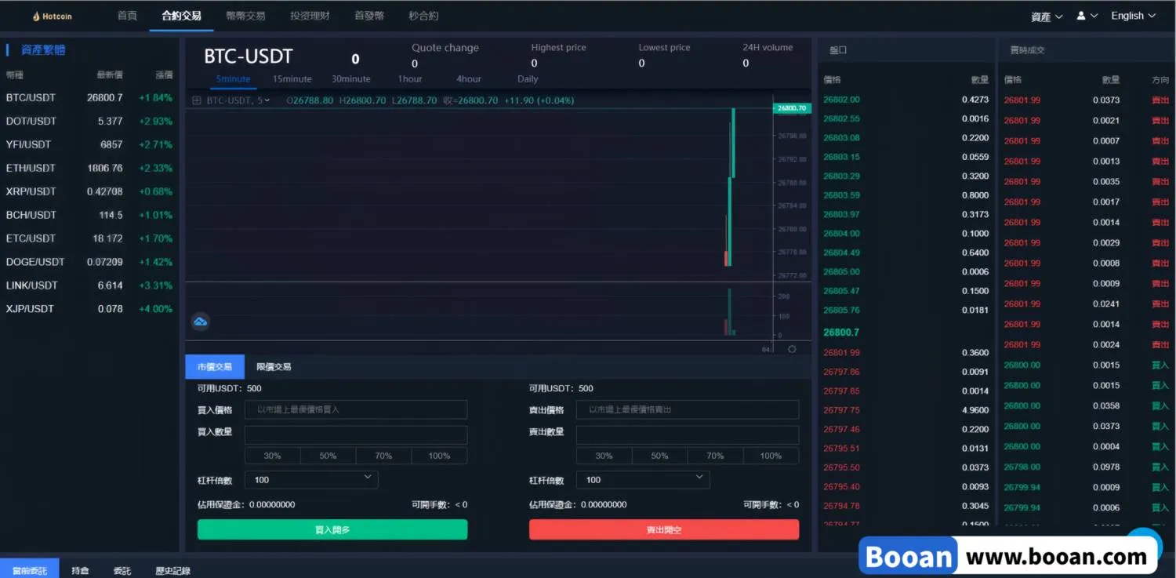Choose the Daily chart timeframe
Viewport: 1176px width, 578px height.
[528, 79]
